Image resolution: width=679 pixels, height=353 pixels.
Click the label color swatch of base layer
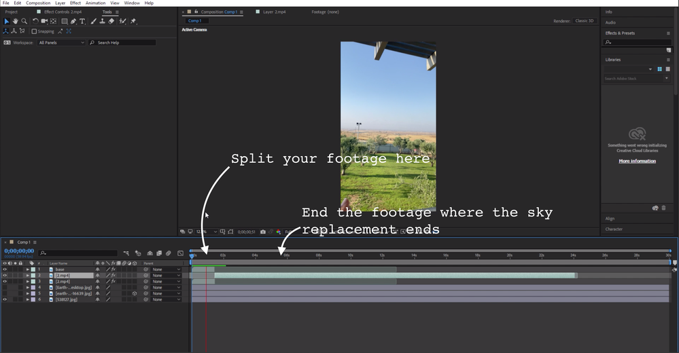(33, 270)
